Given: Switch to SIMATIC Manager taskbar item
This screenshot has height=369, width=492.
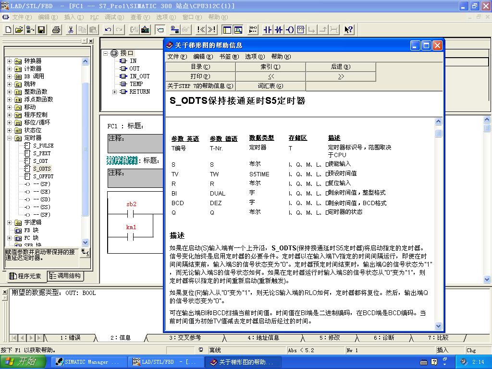Looking at the screenshot, I should click(x=88, y=362).
